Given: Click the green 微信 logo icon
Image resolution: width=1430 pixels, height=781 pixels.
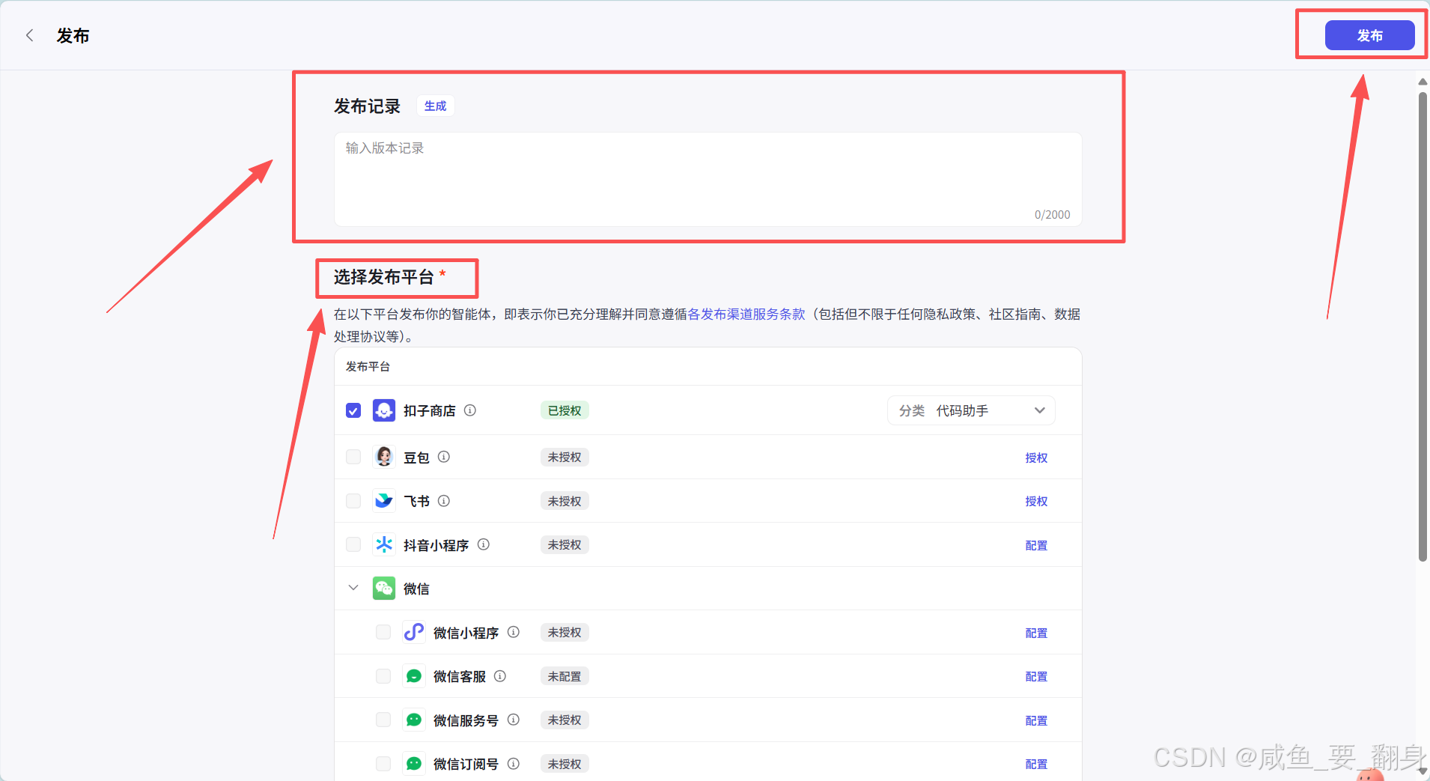Looking at the screenshot, I should tap(384, 589).
